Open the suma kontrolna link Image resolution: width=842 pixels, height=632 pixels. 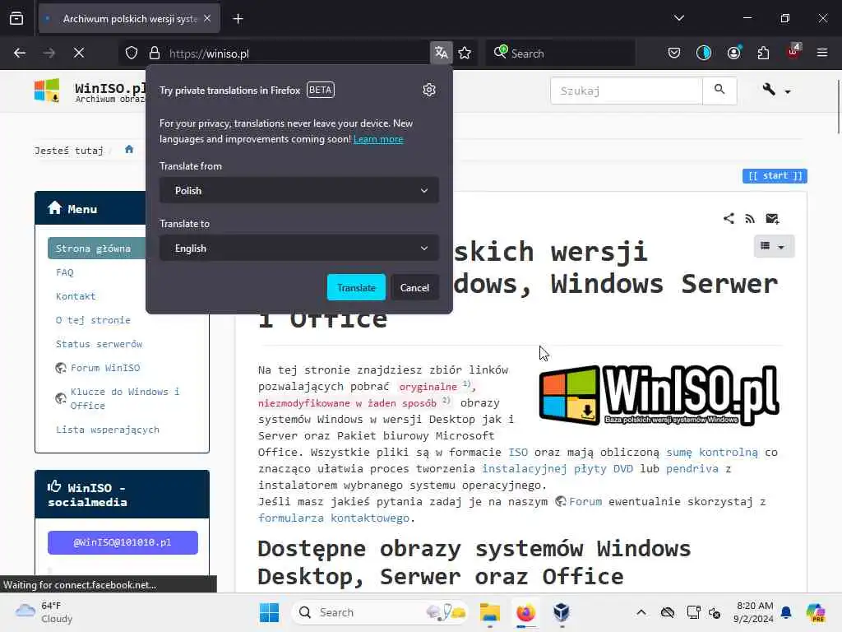tap(712, 452)
